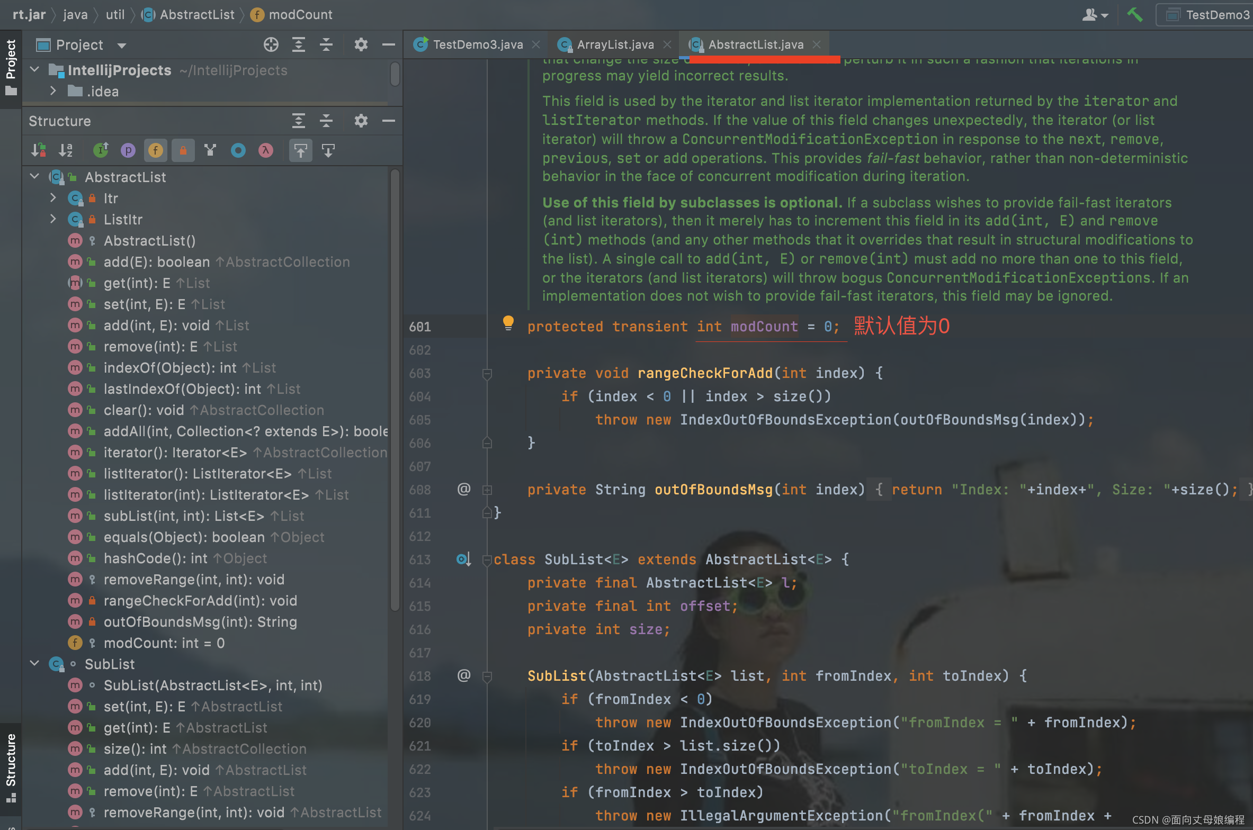Open the Project view dropdown
Screen dimensions: 1253x830
pos(122,46)
